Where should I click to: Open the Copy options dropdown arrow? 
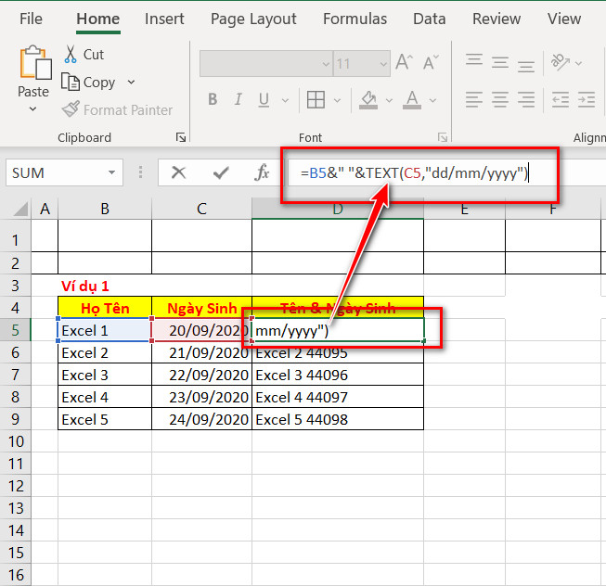click(x=132, y=83)
